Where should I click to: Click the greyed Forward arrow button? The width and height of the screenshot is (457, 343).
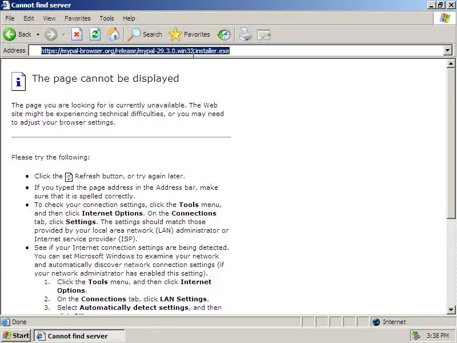51,34
